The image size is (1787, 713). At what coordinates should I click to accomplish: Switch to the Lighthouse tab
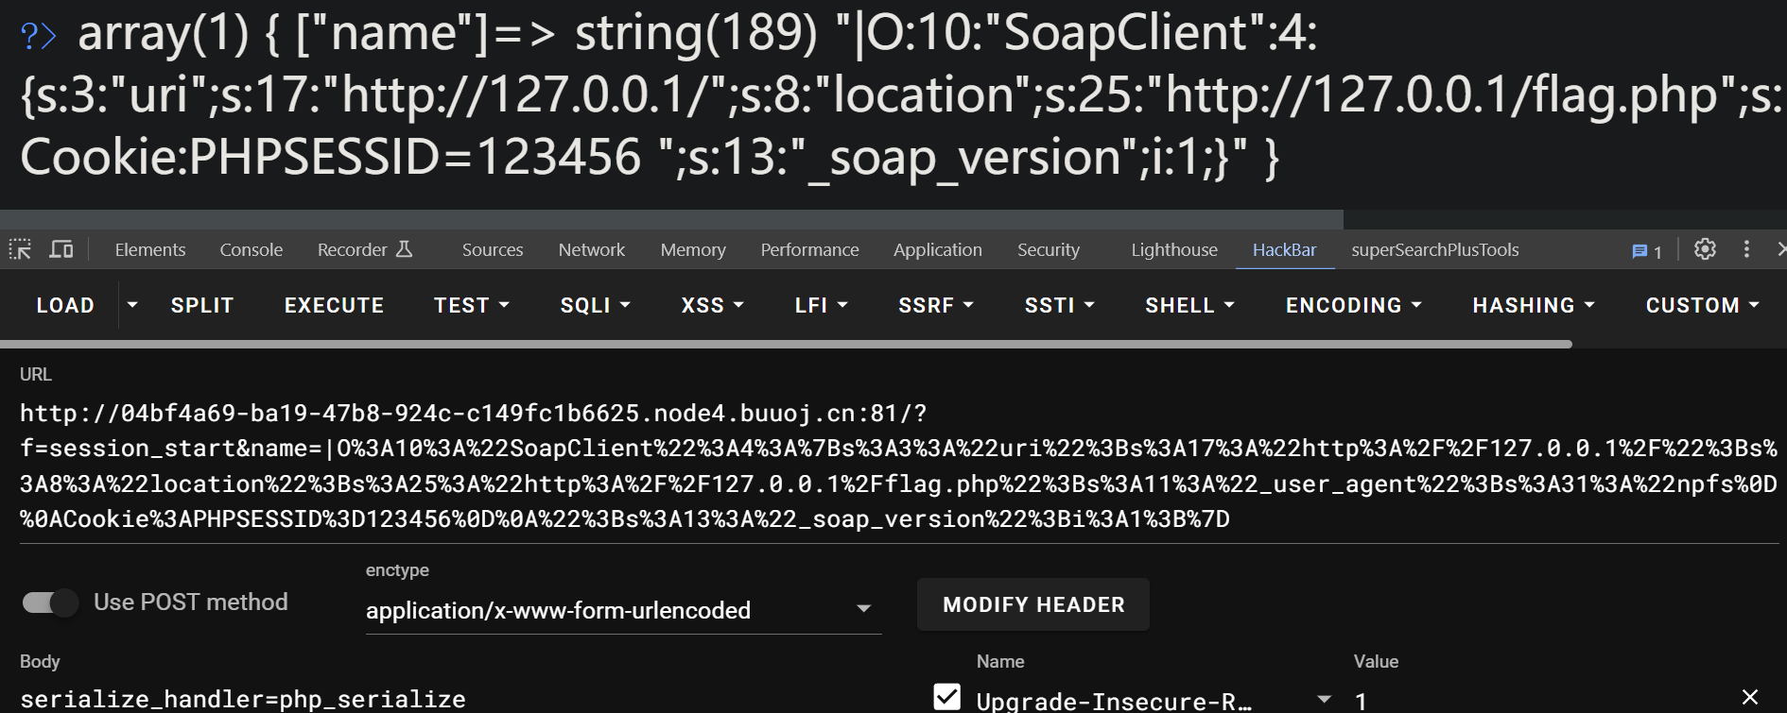click(1174, 249)
